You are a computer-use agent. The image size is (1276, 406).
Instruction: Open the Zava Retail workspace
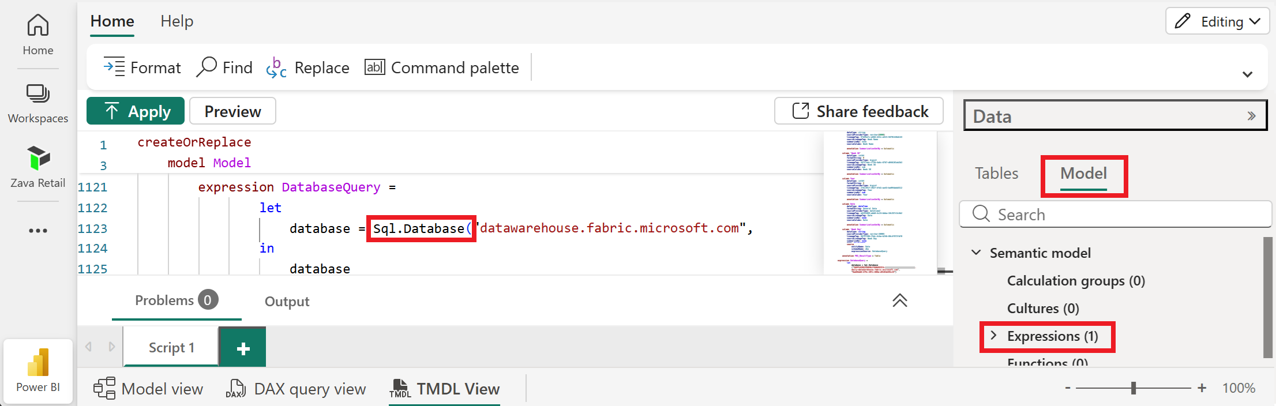point(37,167)
